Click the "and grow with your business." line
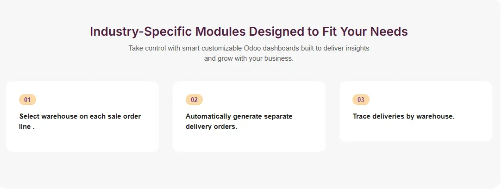Screen dimensions: 502x190 tap(249, 59)
